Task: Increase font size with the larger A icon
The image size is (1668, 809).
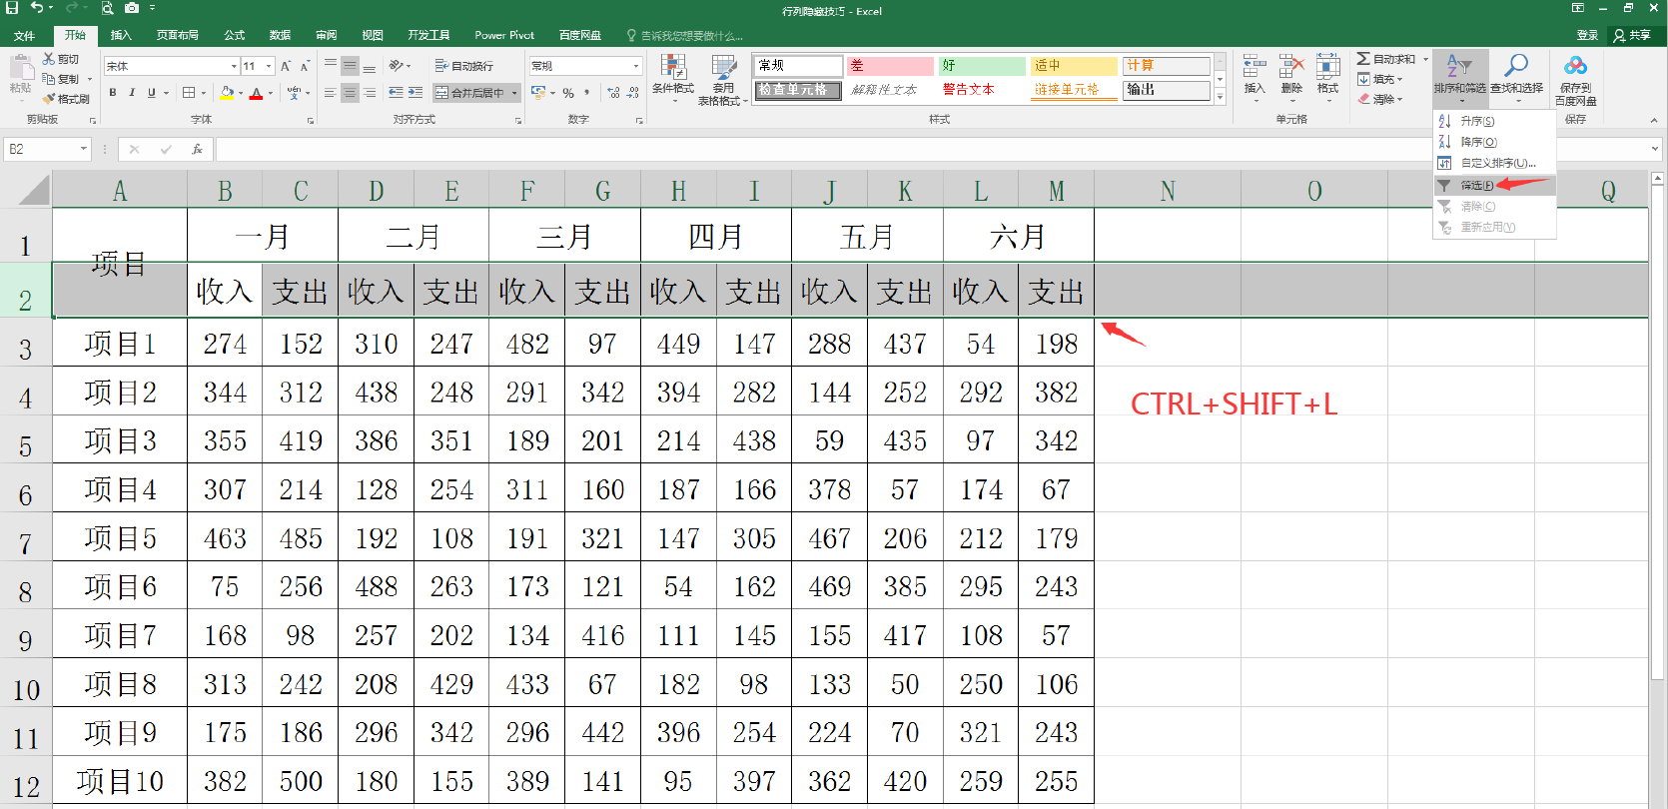Action: tap(286, 66)
